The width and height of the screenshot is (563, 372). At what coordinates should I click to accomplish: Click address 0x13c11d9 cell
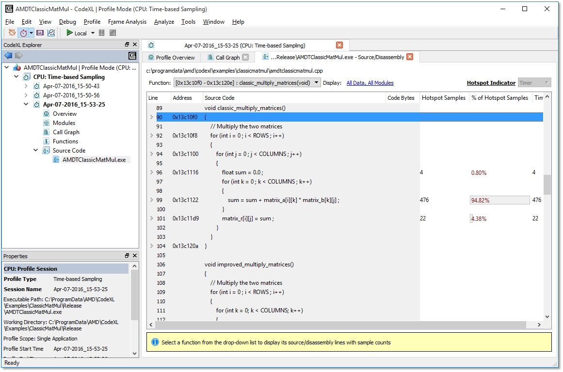click(186, 218)
